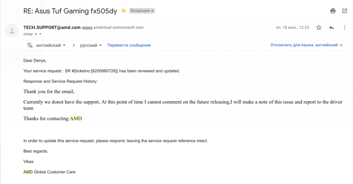This screenshot has width=353, height=184.
Task: Click highlighted AMD after Thanks for contacting
Action: tap(76, 119)
